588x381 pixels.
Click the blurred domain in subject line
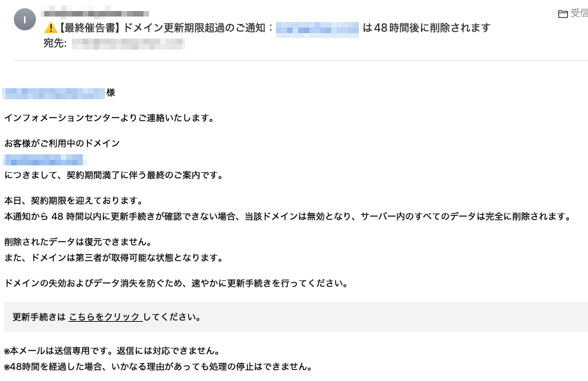coord(317,28)
